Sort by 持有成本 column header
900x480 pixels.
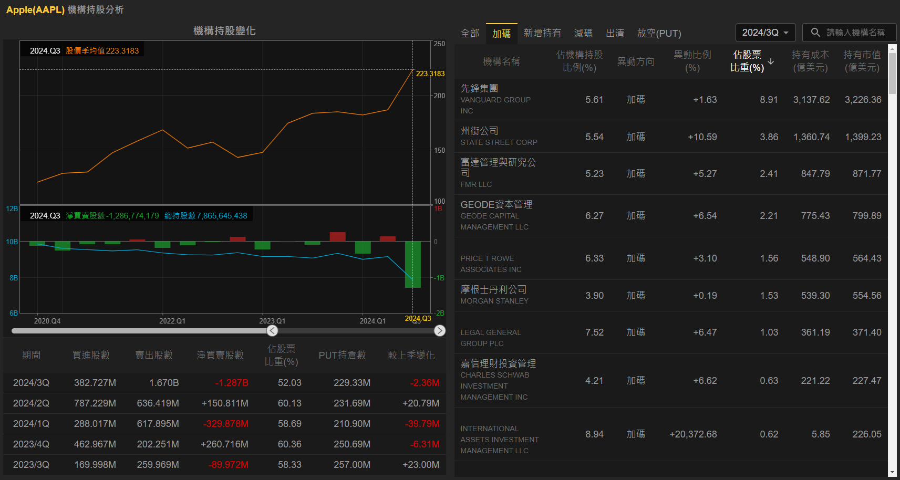(811, 61)
